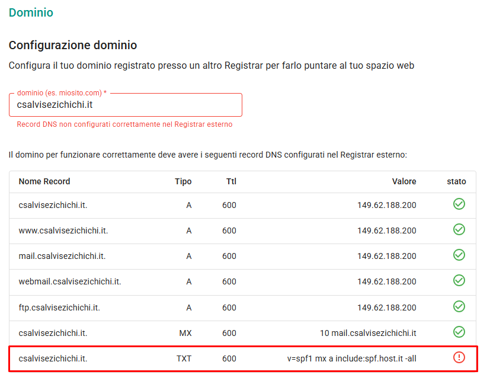This screenshot has width=490, height=381.
Task: Click green check icon for www.csalvisezichichi.it record
Action: [x=459, y=230]
